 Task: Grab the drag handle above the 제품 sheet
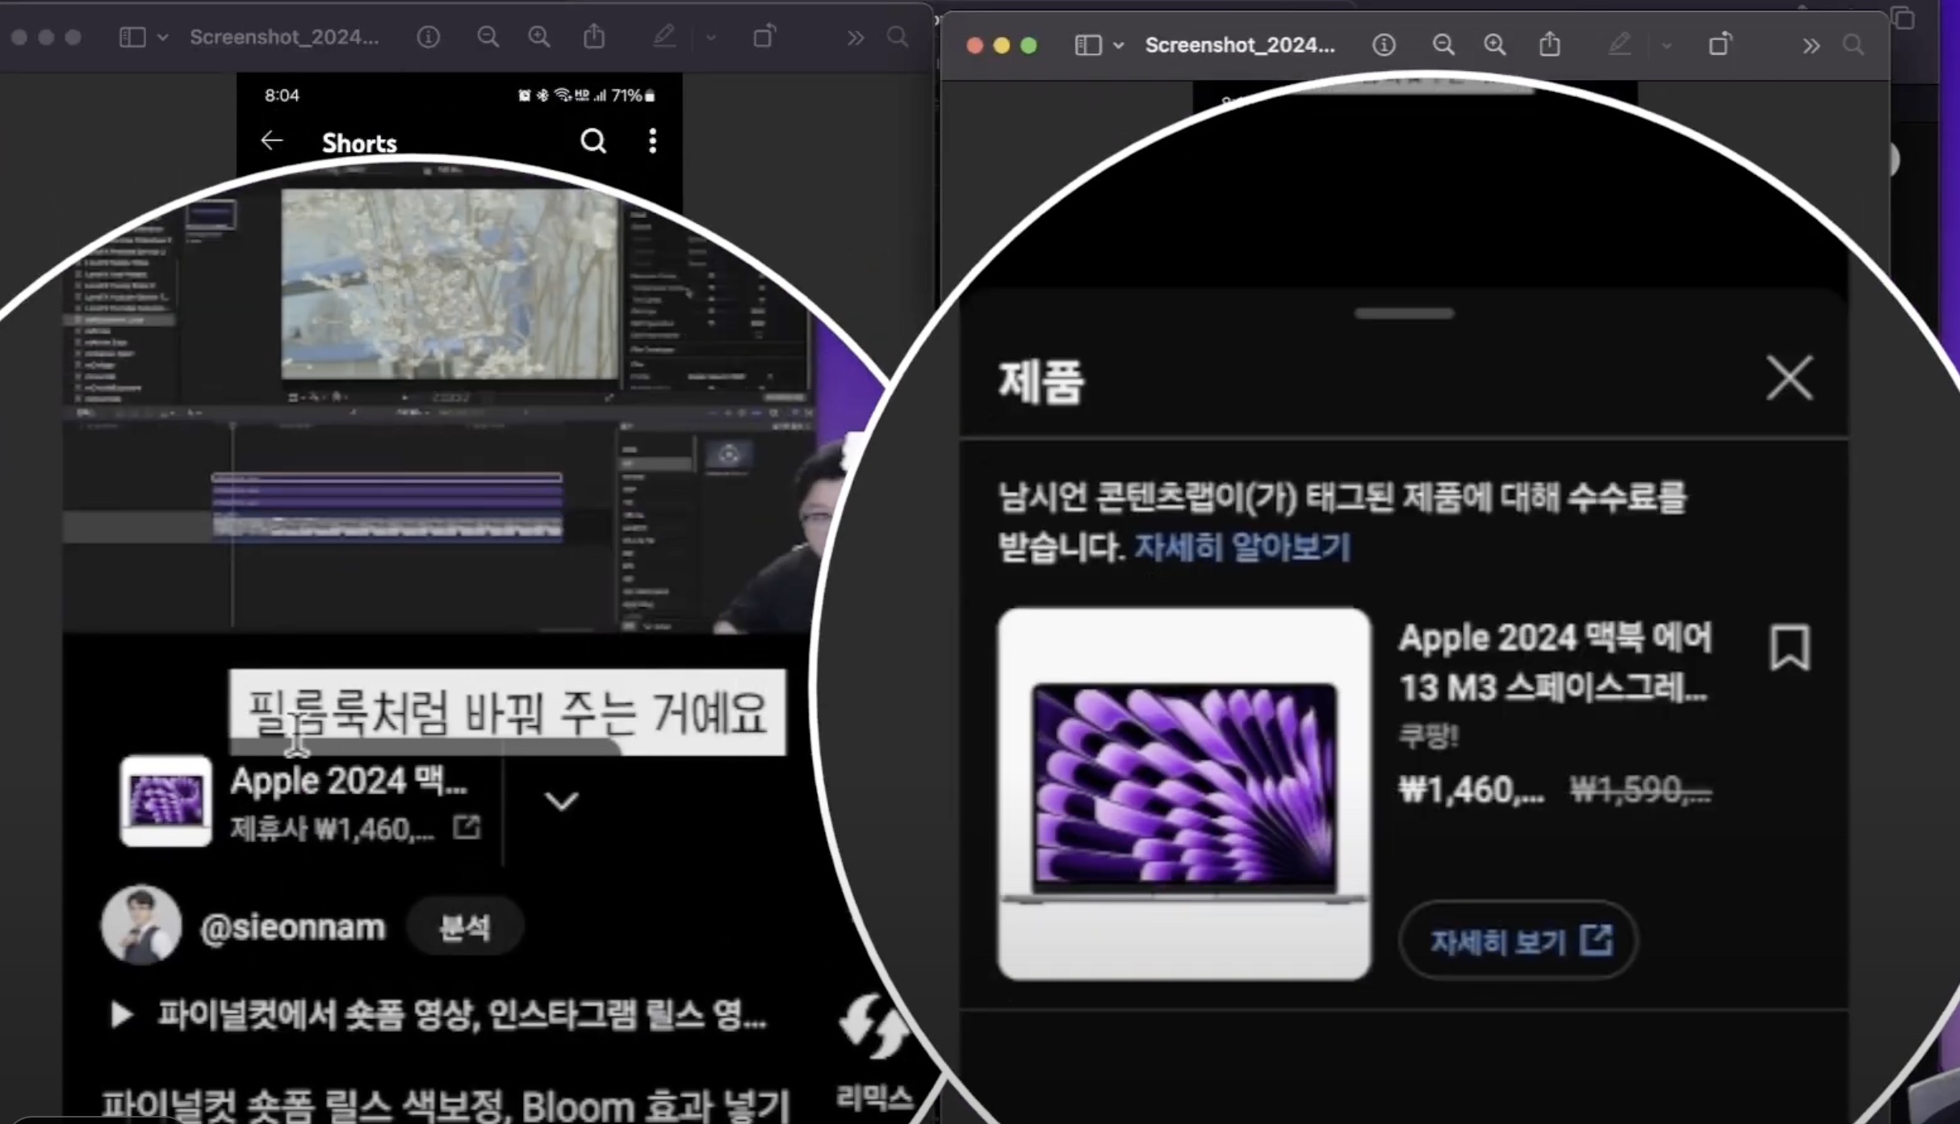point(1405,313)
